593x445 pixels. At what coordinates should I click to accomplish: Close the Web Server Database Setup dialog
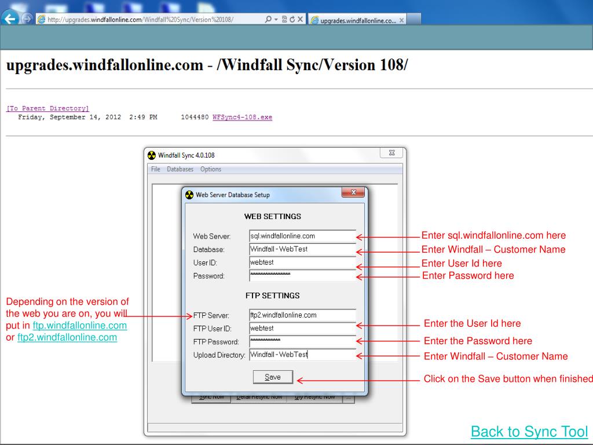pyautogui.click(x=353, y=192)
